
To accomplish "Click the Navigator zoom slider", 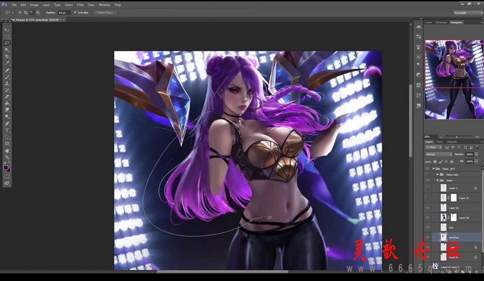I will pyautogui.click(x=456, y=137).
